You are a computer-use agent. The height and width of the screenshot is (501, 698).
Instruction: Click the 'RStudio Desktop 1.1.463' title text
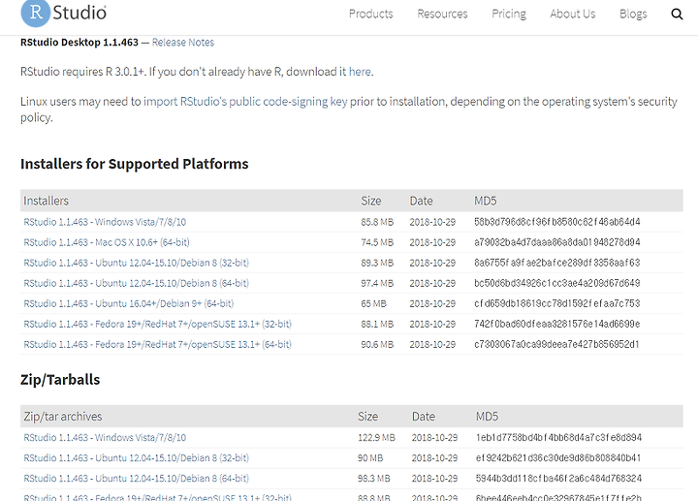[79, 43]
